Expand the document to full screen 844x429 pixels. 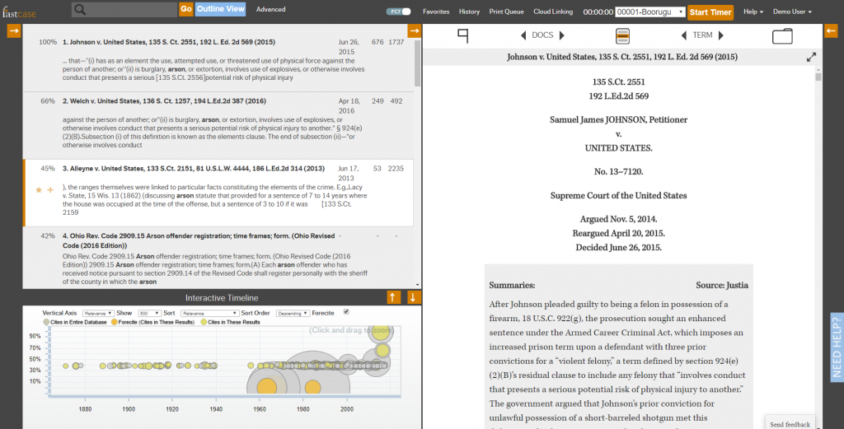pos(811,57)
